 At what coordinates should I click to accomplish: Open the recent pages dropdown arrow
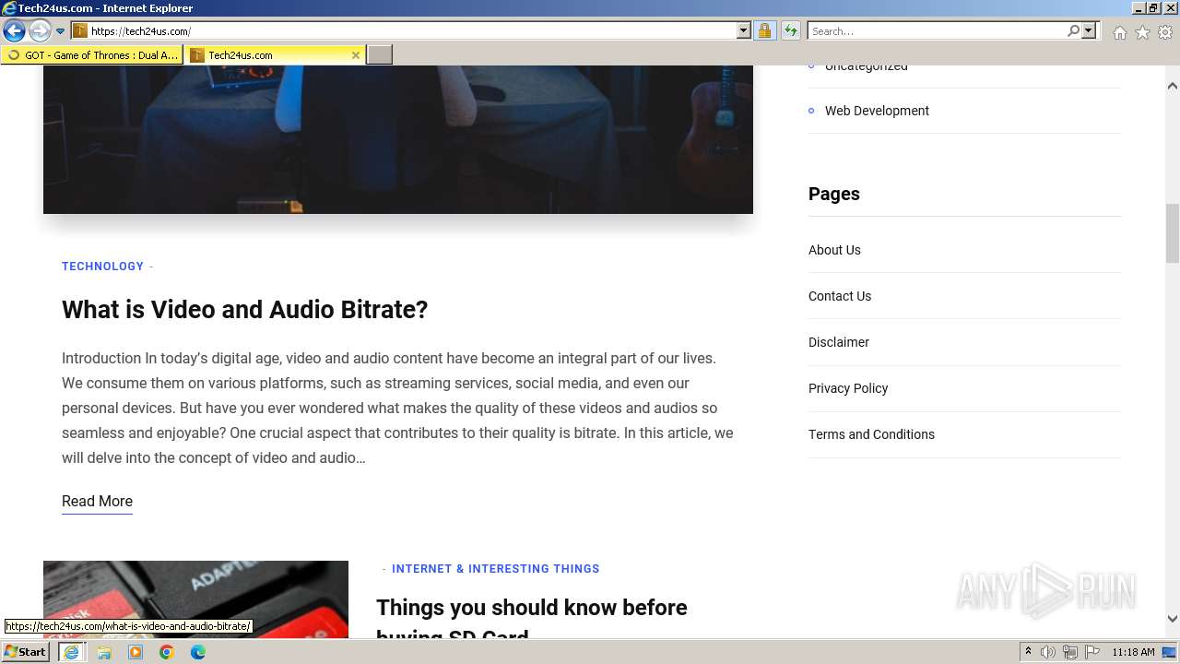pos(61,31)
